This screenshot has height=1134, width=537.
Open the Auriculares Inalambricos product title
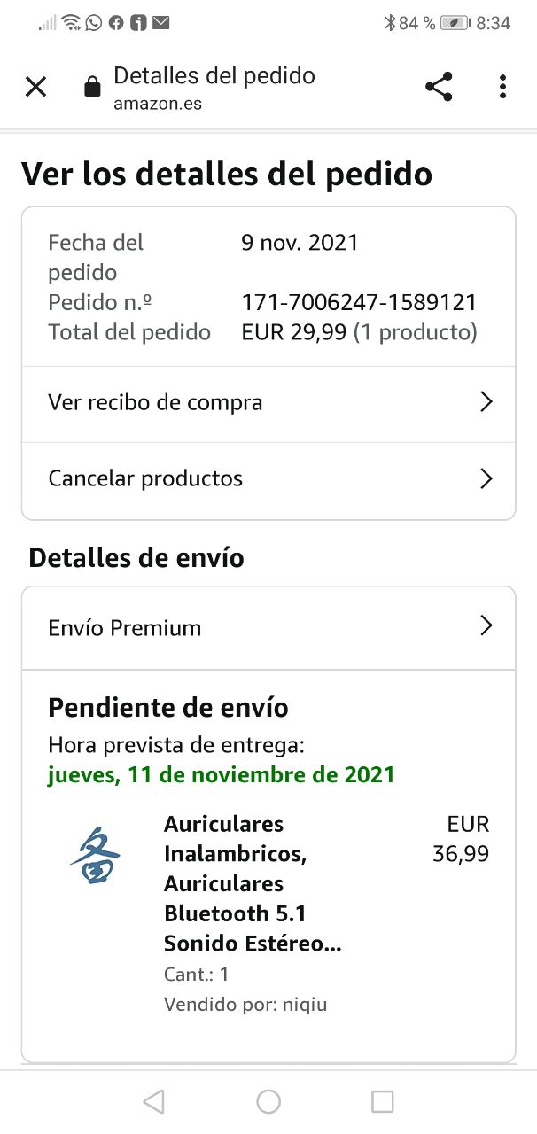[x=253, y=883]
